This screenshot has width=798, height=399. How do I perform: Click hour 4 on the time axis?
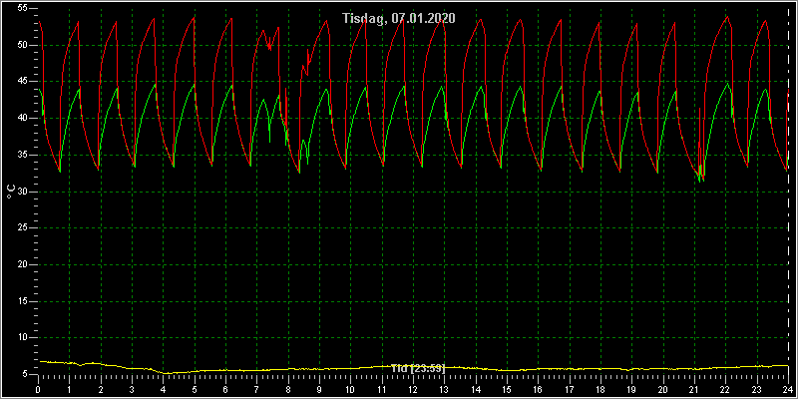[163, 389]
